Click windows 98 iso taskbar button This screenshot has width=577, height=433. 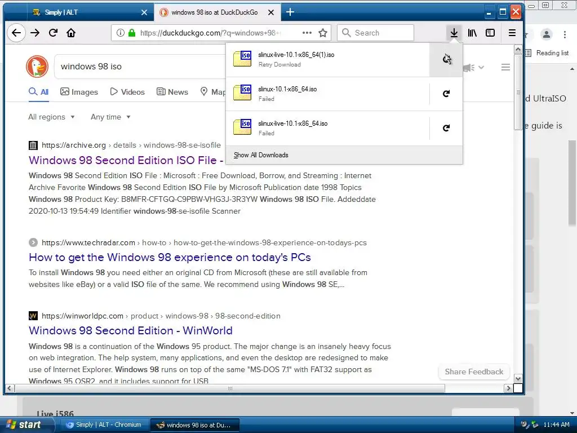click(195, 425)
